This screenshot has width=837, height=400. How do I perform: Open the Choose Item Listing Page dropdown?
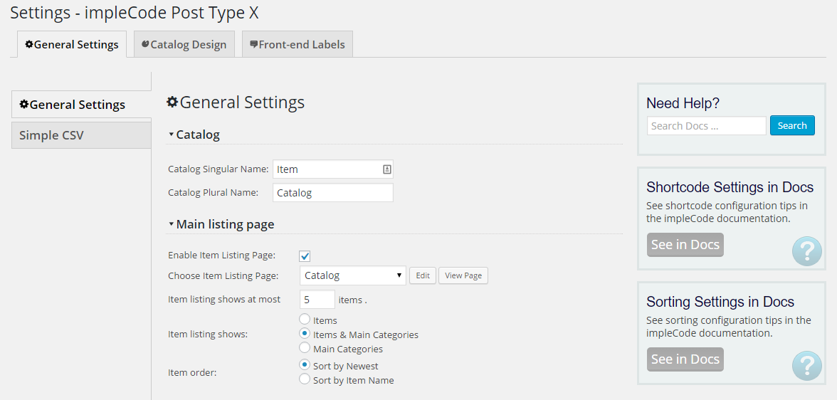click(x=353, y=275)
